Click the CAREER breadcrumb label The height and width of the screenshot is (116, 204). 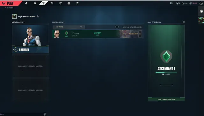[x=10, y=8]
